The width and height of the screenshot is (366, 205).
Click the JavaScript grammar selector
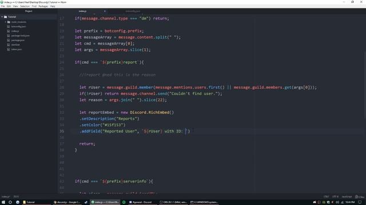click(x=347, y=196)
